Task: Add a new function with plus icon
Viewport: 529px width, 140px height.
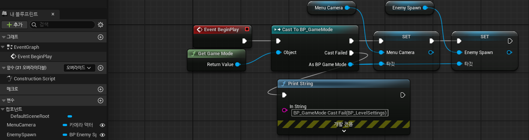Action: [100, 68]
